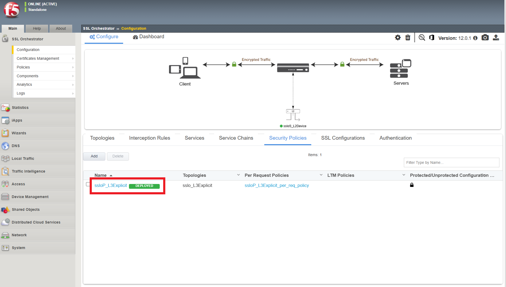Click the Filter Type by Name field
This screenshot has width=506, height=287.
pos(451,162)
